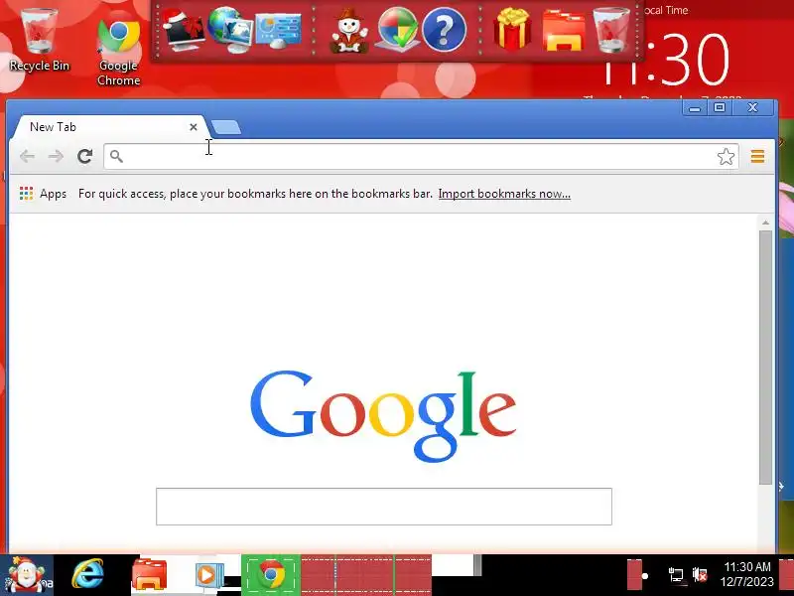Click the scrollbar up arrow
This screenshot has width=794, height=596.
coord(765,223)
